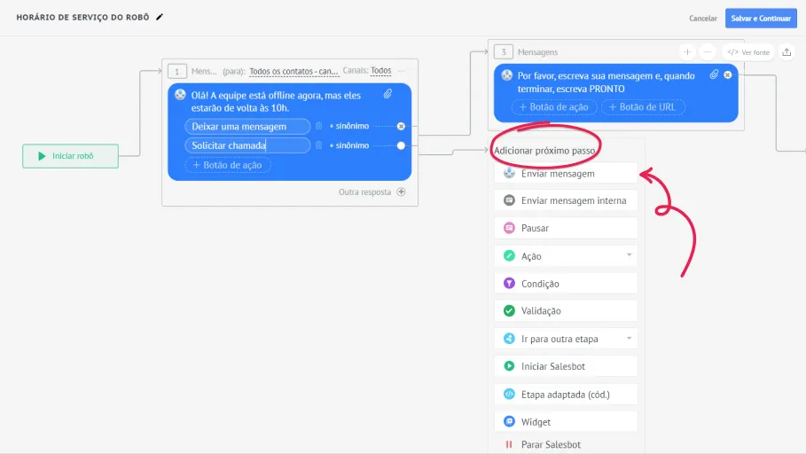Viewport: 806px width, 454px height.
Task: Add synonym for Deixar uma mensagem
Action: coord(349,126)
